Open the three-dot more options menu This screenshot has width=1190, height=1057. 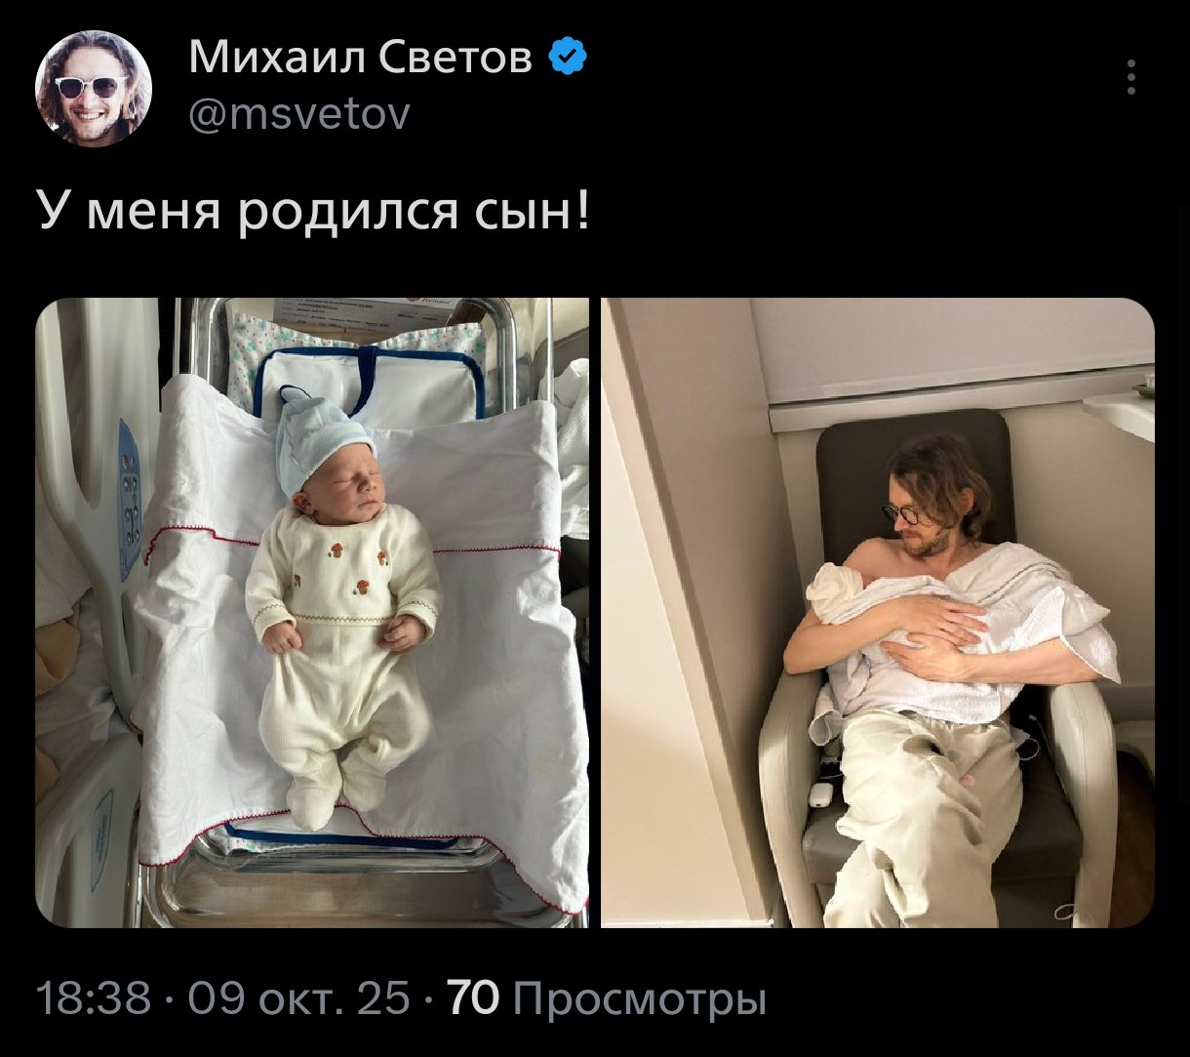[x=1131, y=77]
